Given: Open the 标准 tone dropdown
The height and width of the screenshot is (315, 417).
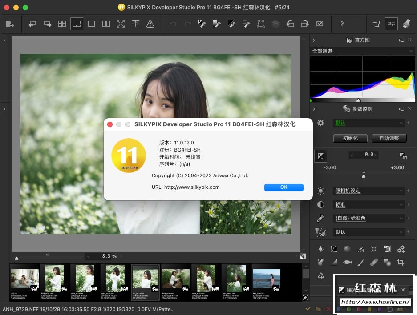Looking at the screenshot, I should [x=369, y=205].
